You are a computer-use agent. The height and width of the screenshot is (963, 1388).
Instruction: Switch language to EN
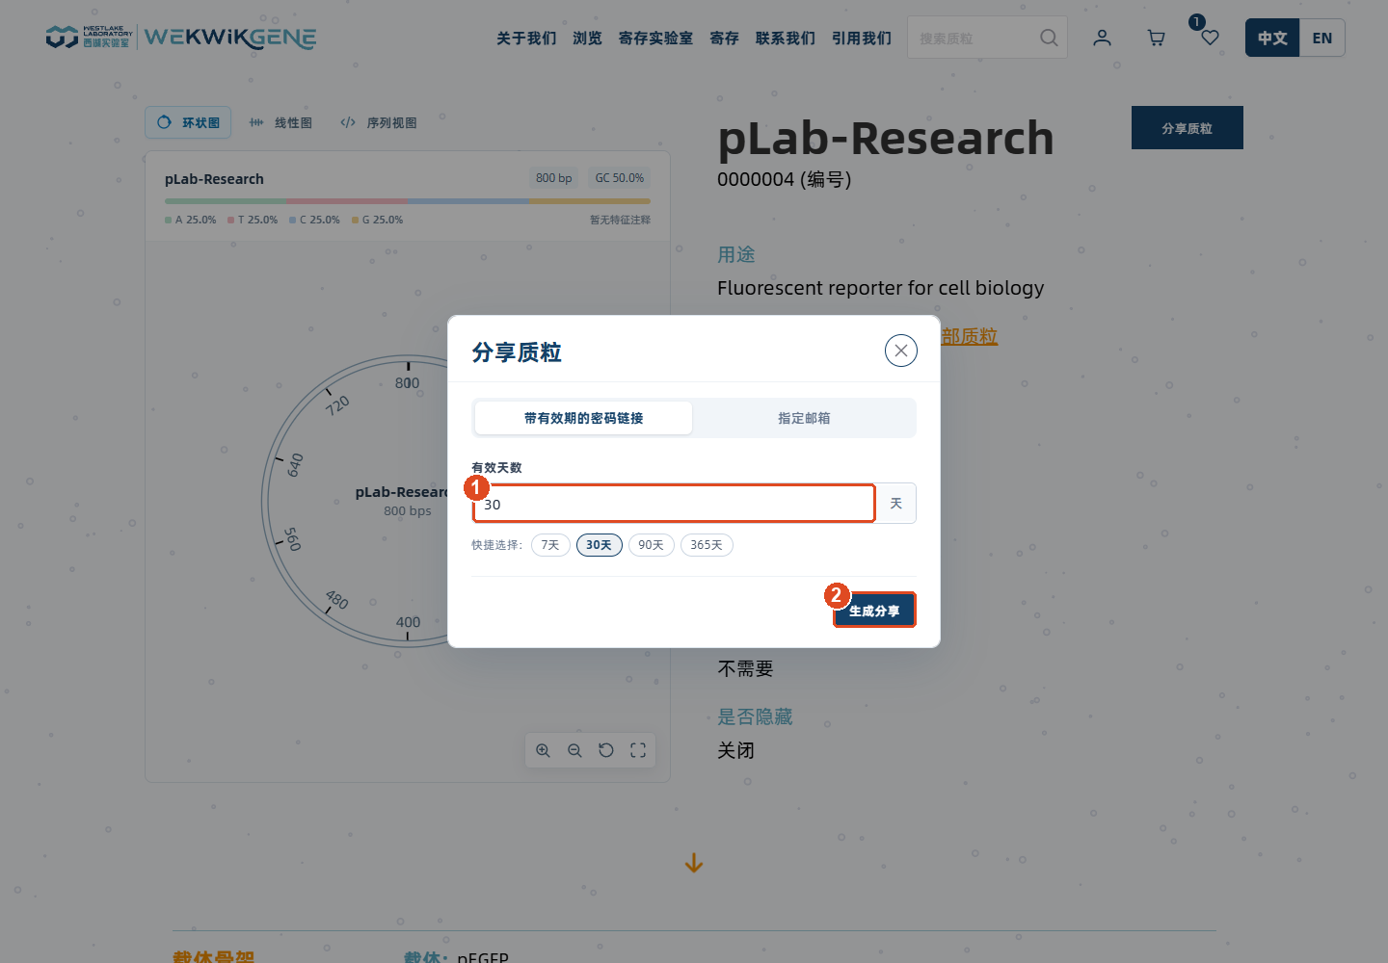1322,38
